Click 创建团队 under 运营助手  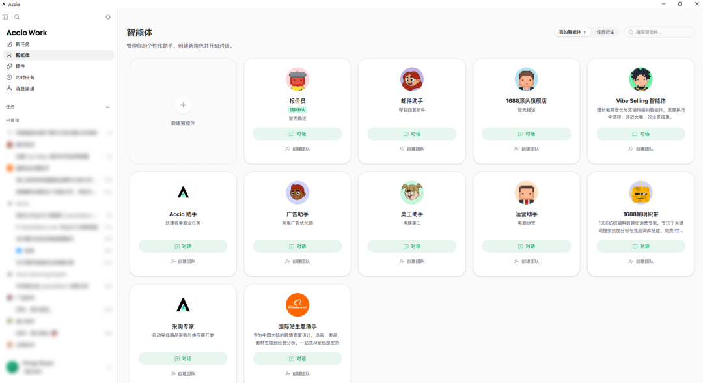(x=527, y=261)
